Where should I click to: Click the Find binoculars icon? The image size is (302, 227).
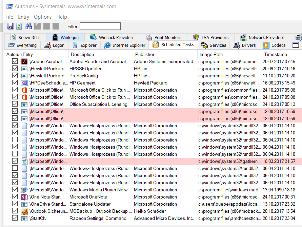pyautogui.click(x=28, y=26)
